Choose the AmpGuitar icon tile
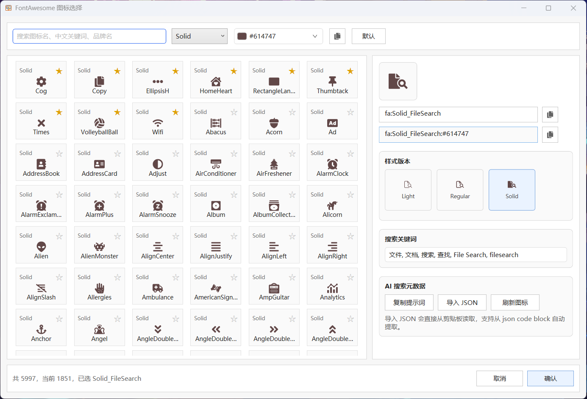587x399 pixels. coord(274,286)
